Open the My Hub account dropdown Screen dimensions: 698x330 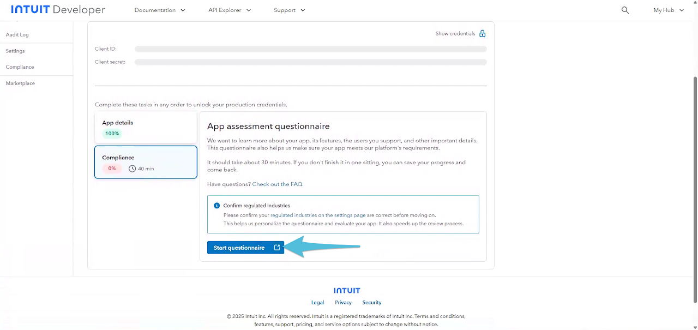[668, 10]
